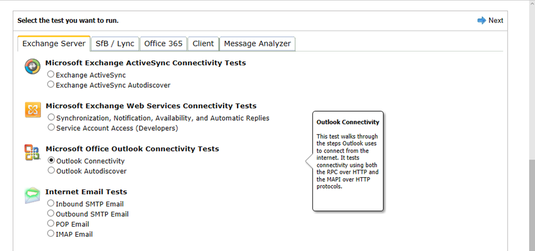535x251 pixels.
Task: Click the blue Next arrow icon
Action: [x=481, y=20]
